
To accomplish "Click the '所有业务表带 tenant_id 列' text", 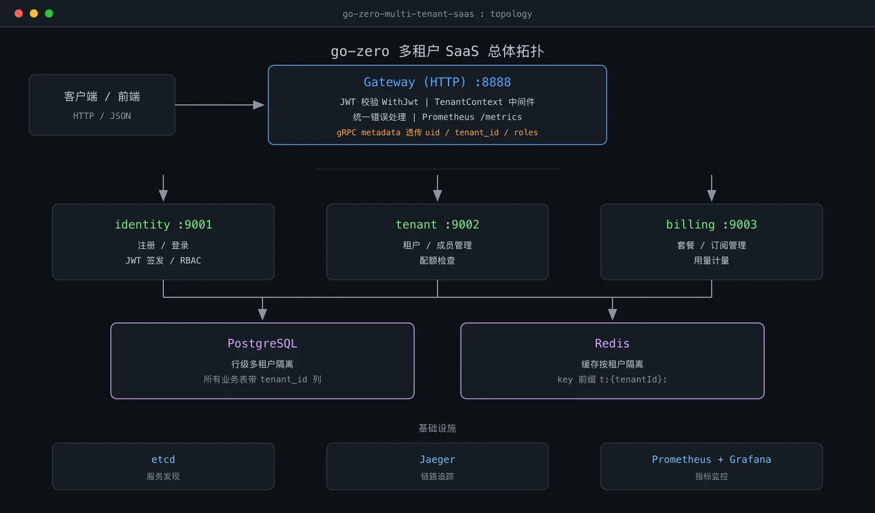I will point(262,380).
